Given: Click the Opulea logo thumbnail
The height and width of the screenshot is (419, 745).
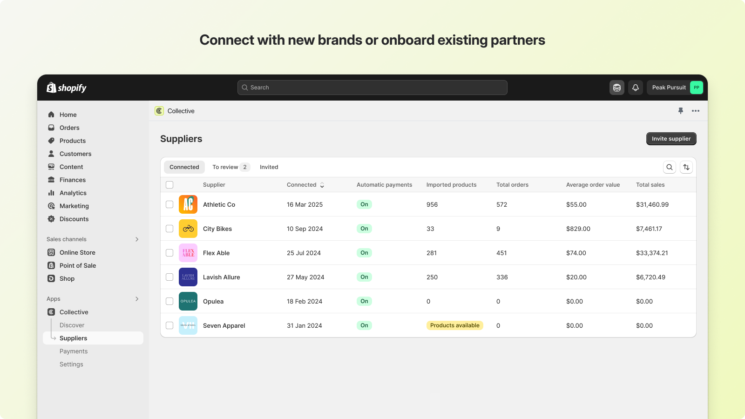Looking at the screenshot, I should [x=188, y=301].
